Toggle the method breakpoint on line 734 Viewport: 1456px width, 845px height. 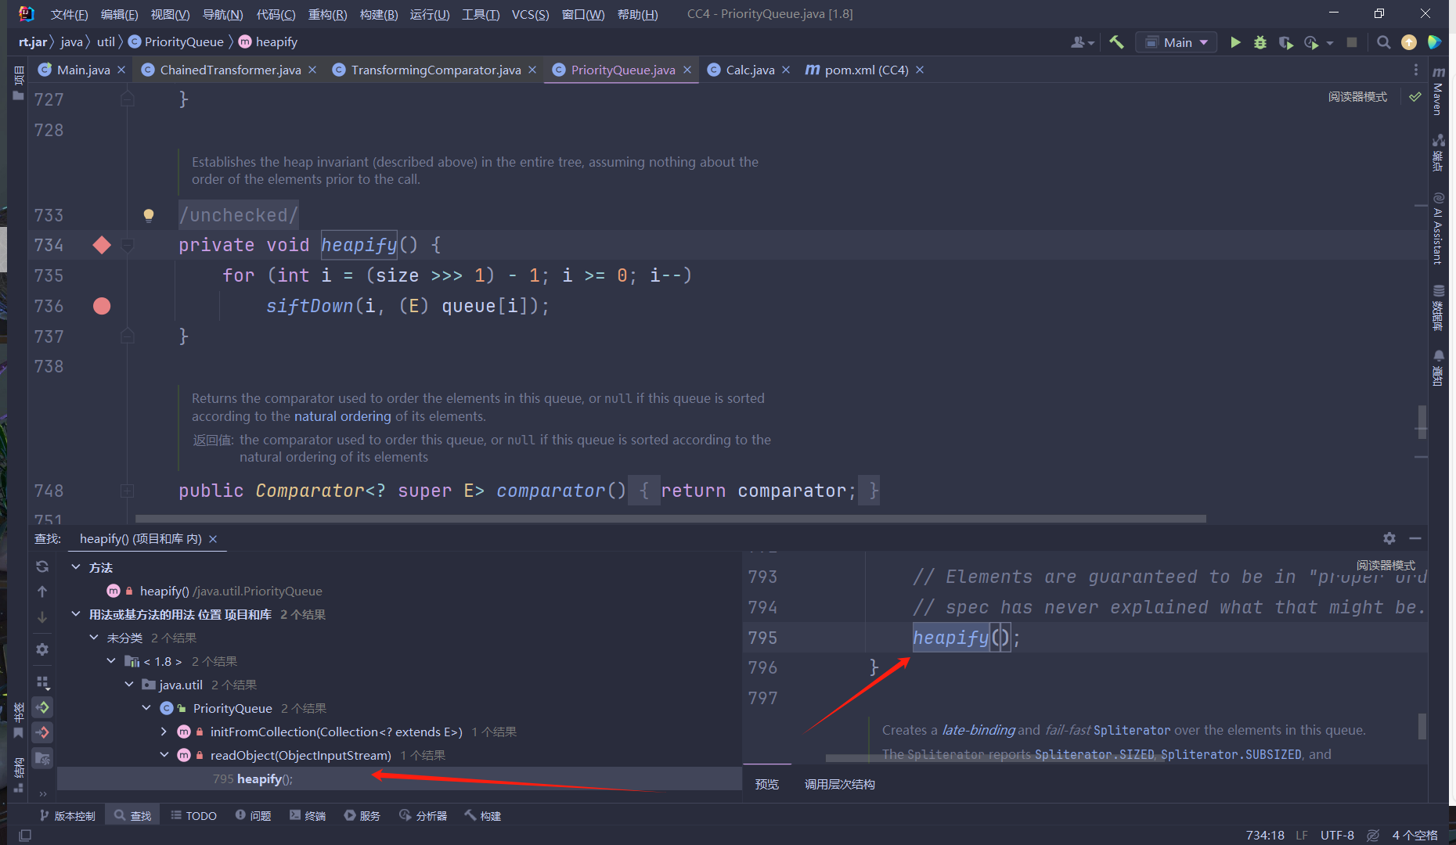coord(102,245)
